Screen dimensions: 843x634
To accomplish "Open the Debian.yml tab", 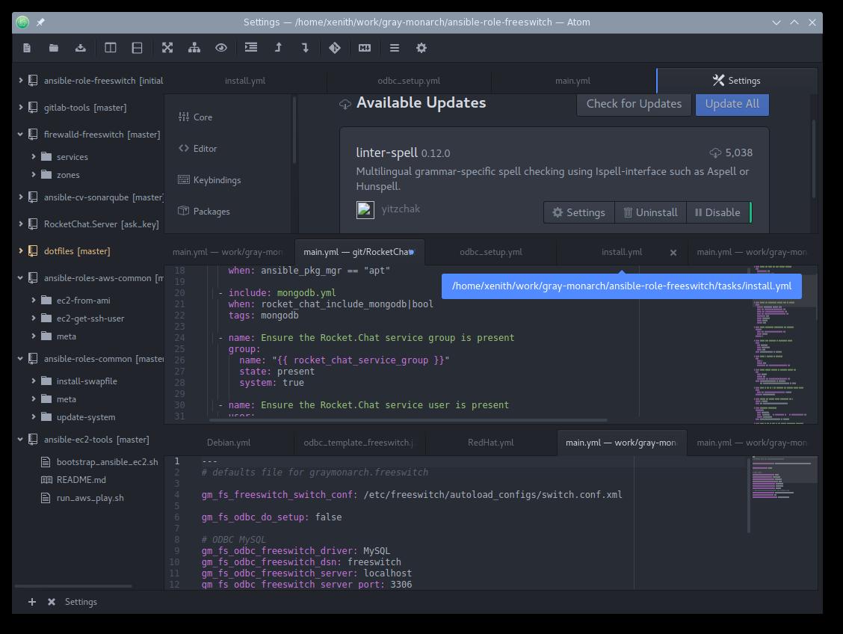I will pyautogui.click(x=229, y=443).
